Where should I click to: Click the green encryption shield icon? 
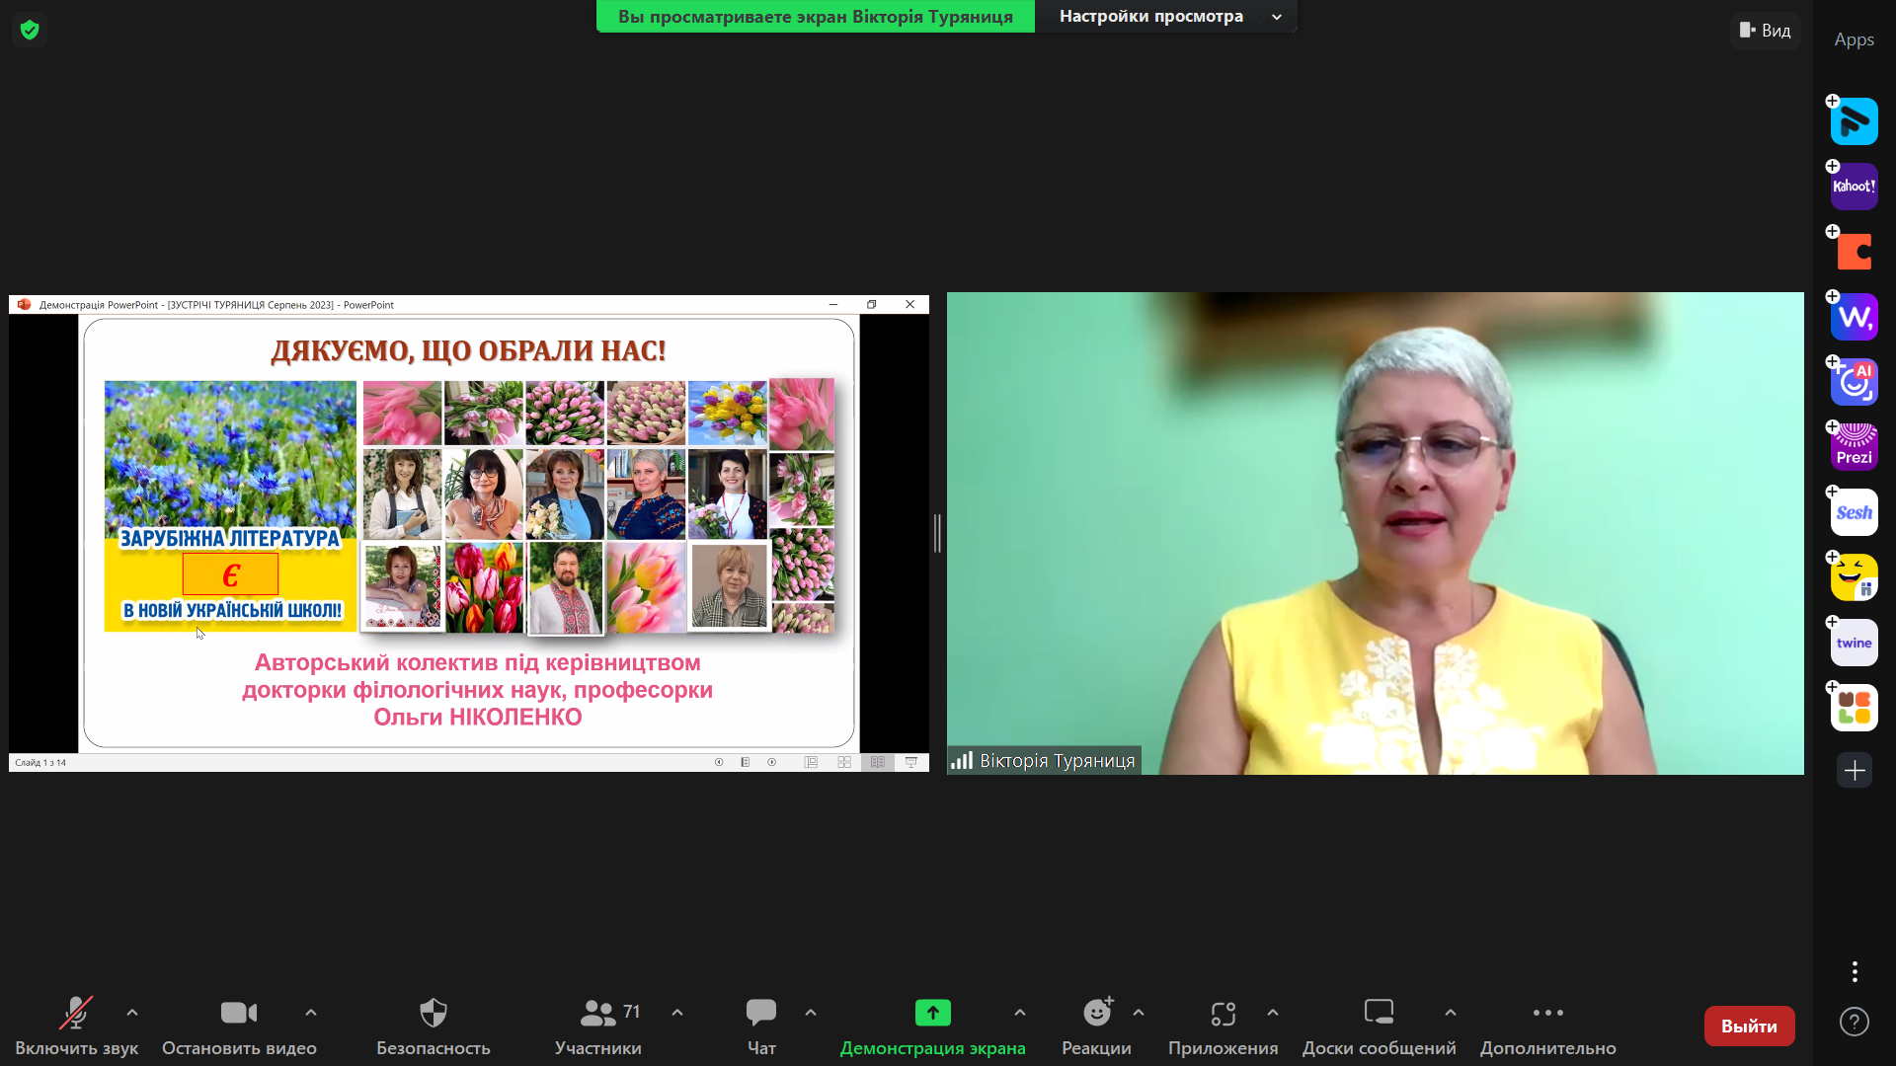click(x=30, y=30)
